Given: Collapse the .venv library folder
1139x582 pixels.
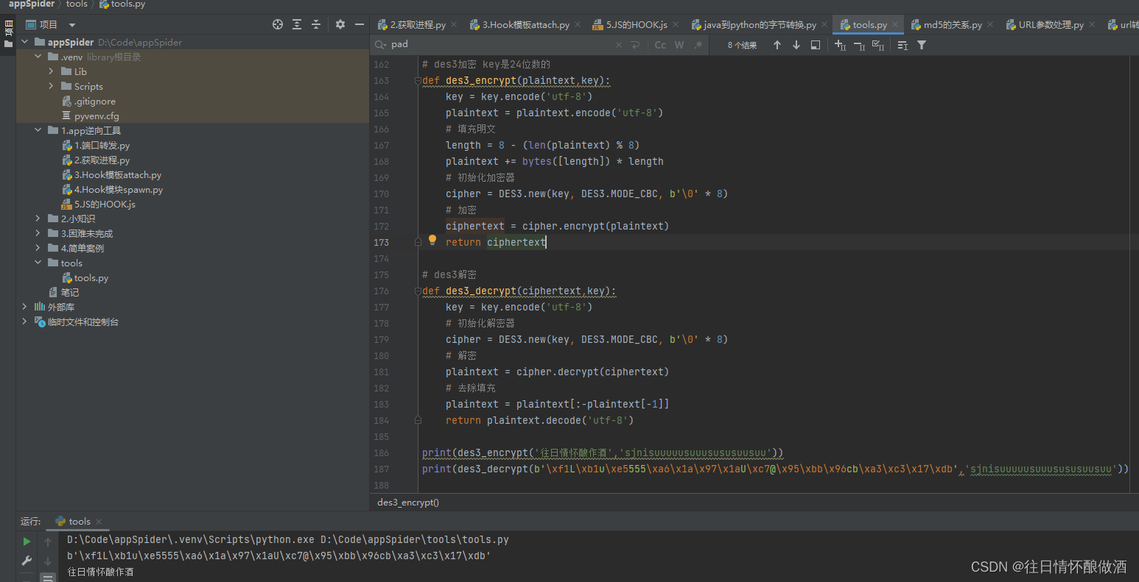Looking at the screenshot, I should [x=38, y=57].
